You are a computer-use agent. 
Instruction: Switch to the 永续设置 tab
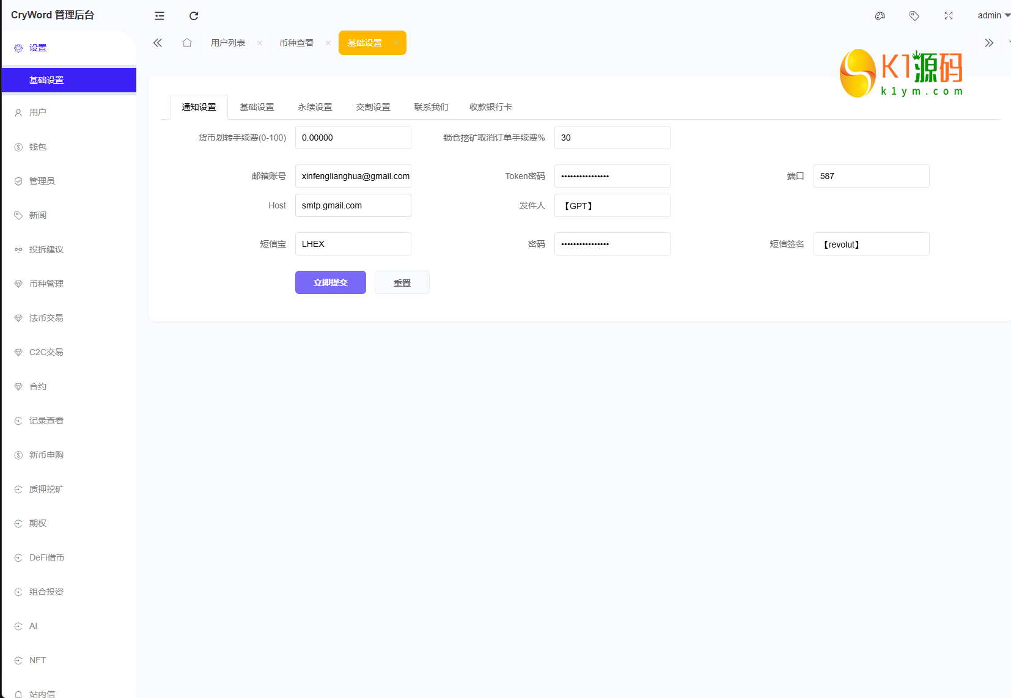point(315,107)
